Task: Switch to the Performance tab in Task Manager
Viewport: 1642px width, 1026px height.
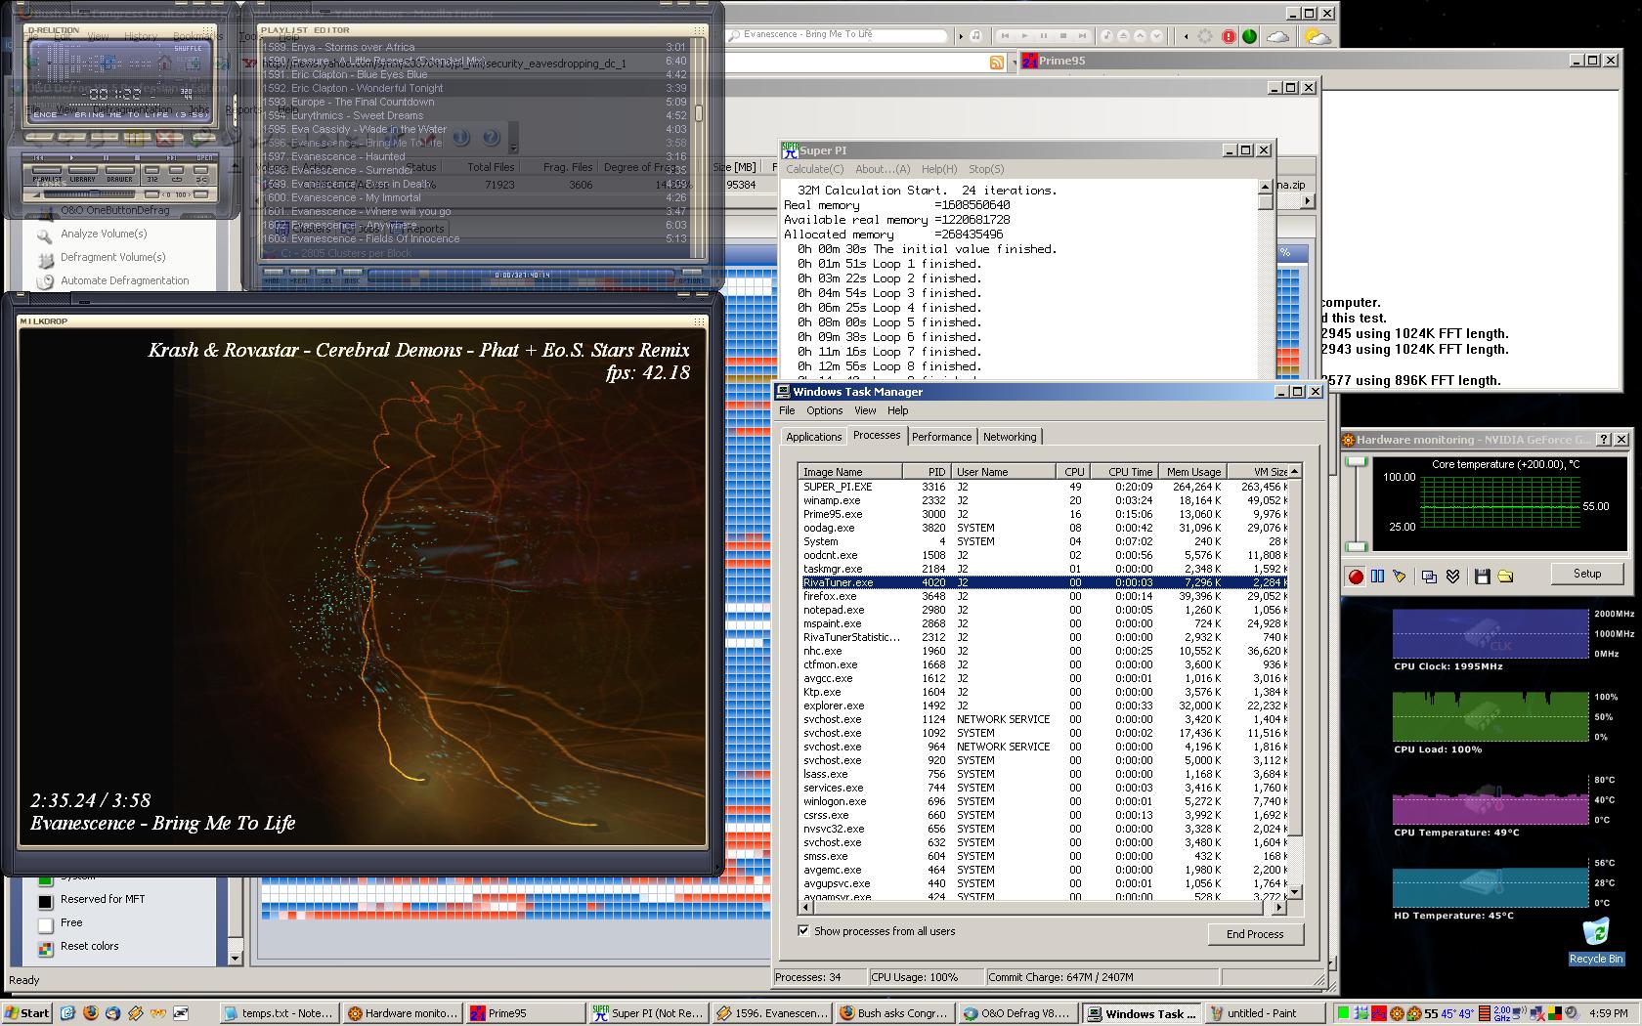Action: [x=941, y=437]
